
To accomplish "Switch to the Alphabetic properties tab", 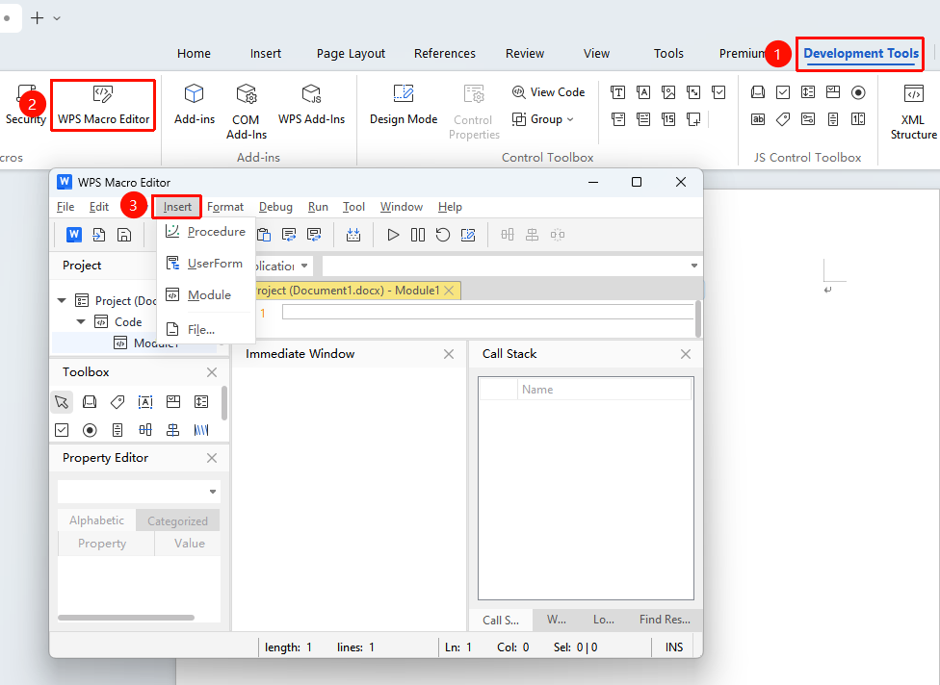I will pos(96,520).
